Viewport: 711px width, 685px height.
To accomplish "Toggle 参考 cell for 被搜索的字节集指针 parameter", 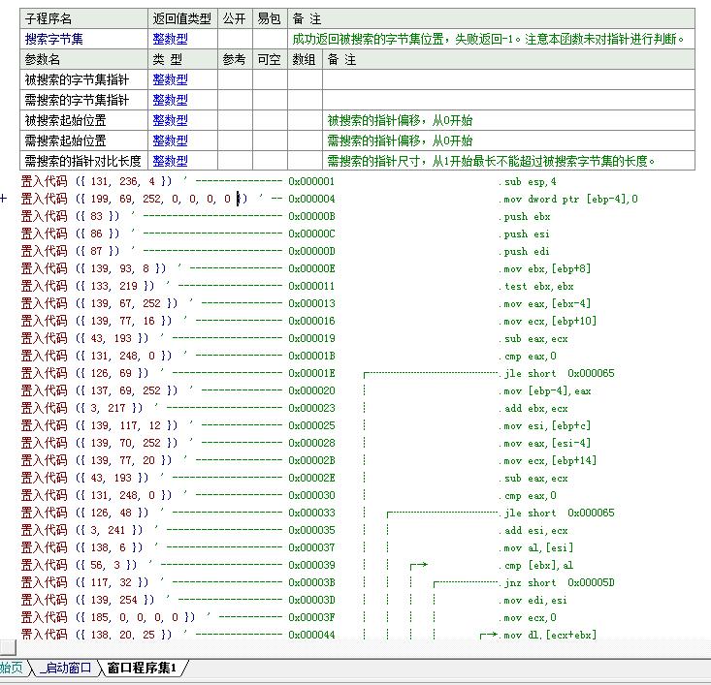I will 234,79.
